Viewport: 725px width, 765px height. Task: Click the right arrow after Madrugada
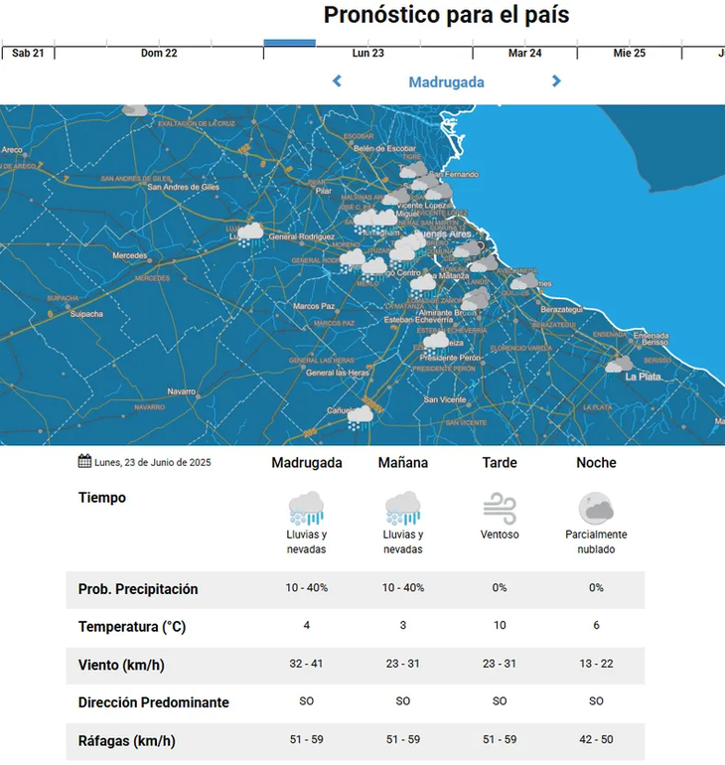click(556, 81)
